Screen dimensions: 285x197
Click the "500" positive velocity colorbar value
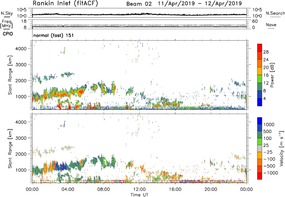click(x=268, y=131)
